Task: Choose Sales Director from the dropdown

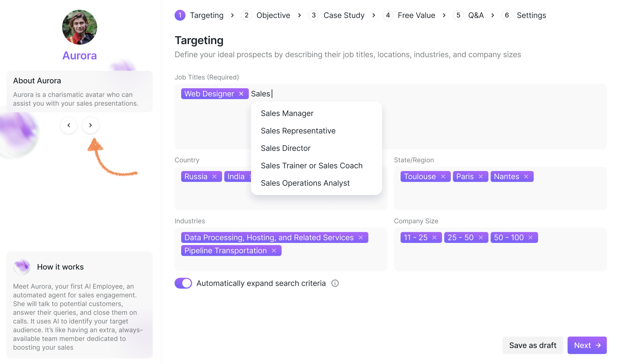Action: click(x=285, y=148)
